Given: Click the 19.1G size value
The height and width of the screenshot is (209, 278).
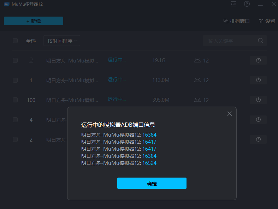Looking at the screenshot, I should pyautogui.click(x=159, y=60).
